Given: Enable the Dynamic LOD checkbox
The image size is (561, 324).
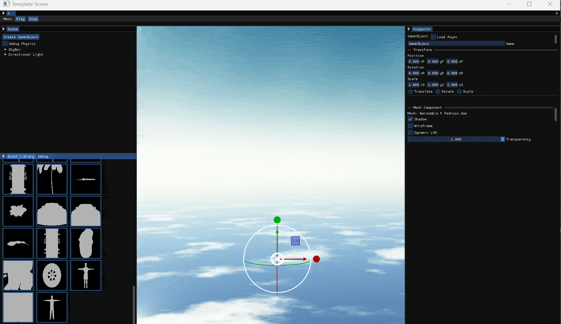Looking at the screenshot, I should tap(410, 133).
